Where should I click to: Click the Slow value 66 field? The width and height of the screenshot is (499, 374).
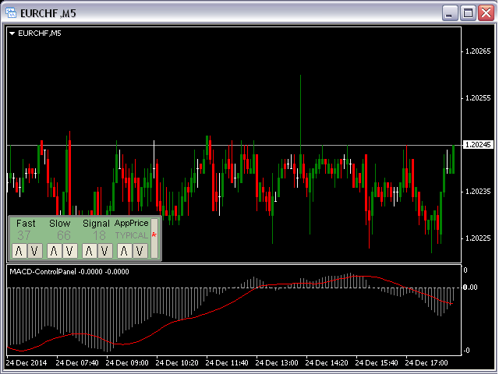[x=63, y=235]
